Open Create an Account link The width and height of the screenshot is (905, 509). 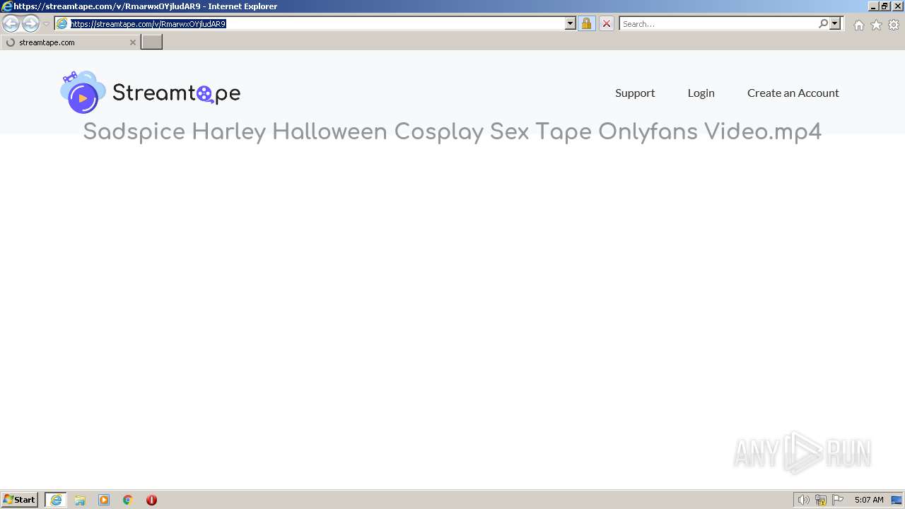793,93
